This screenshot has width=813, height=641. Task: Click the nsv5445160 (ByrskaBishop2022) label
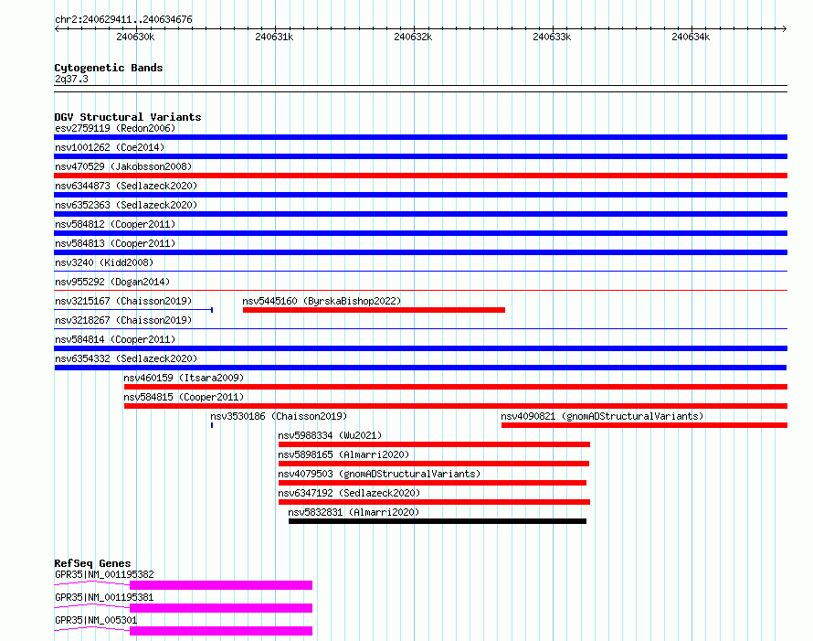point(322,301)
